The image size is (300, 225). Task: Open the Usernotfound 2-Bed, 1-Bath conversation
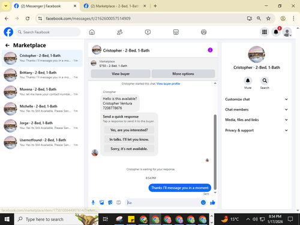coord(42,142)
